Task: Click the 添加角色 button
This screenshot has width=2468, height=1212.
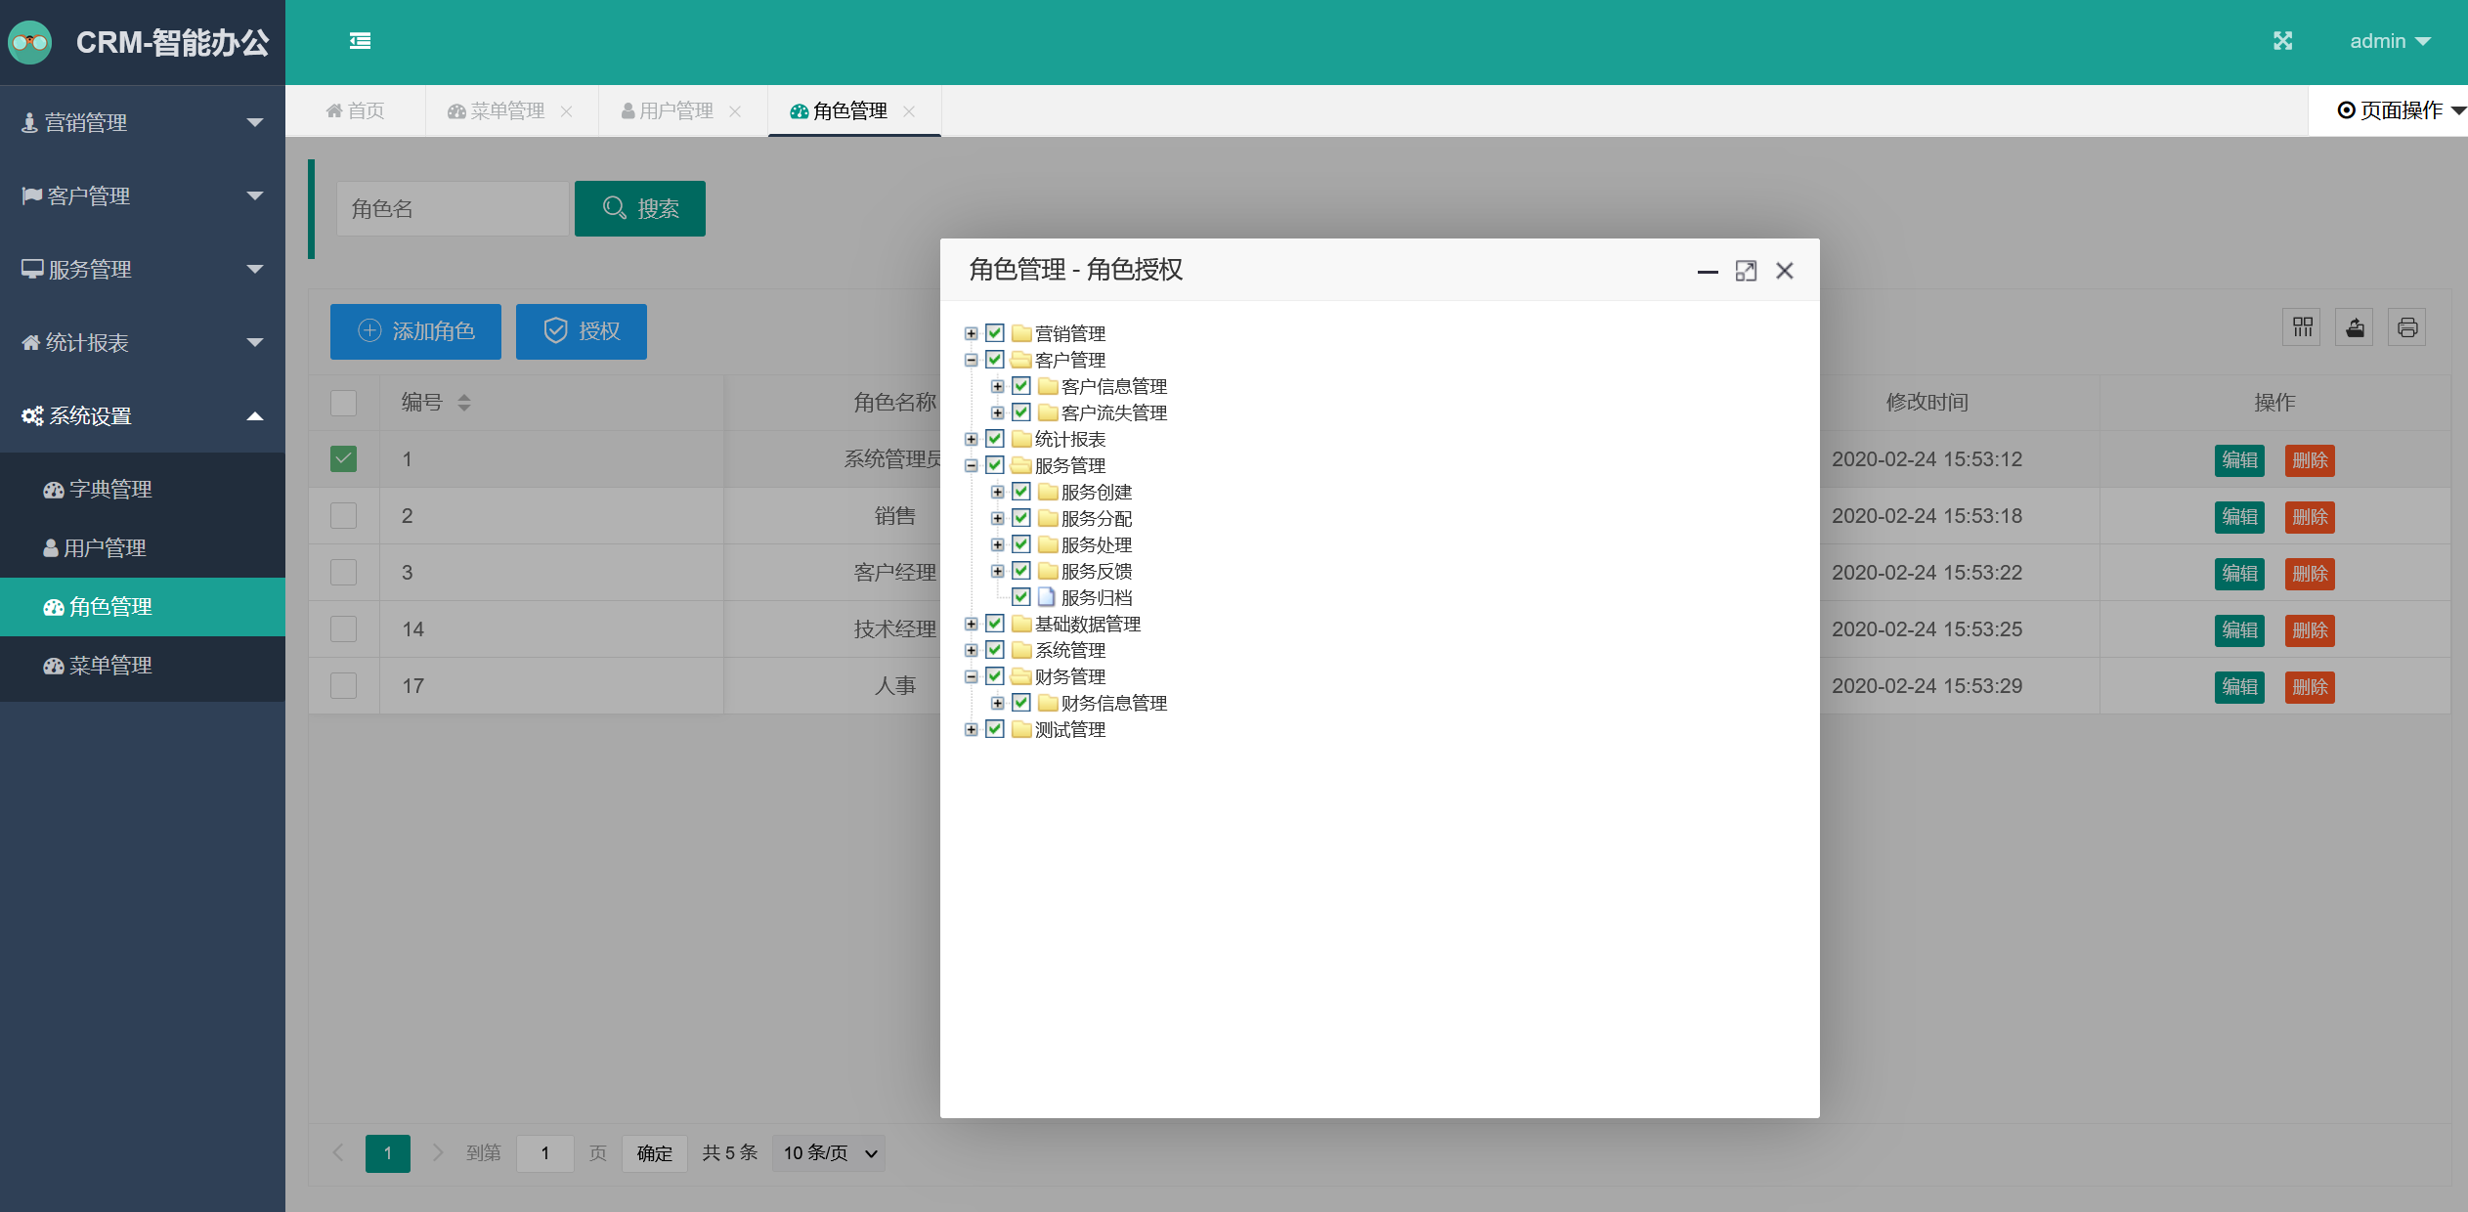Action: (x=415, y=331)
